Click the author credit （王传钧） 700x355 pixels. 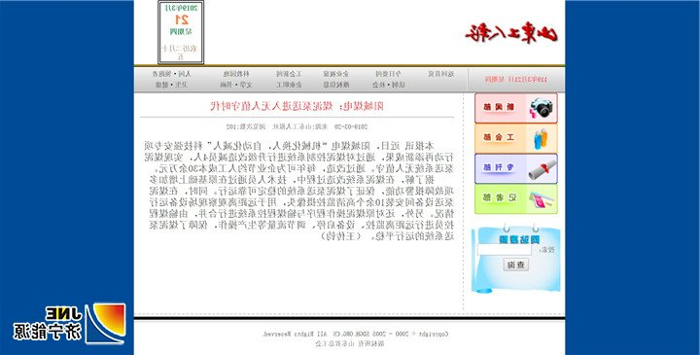pyautogui.click(x=340, y=236)
